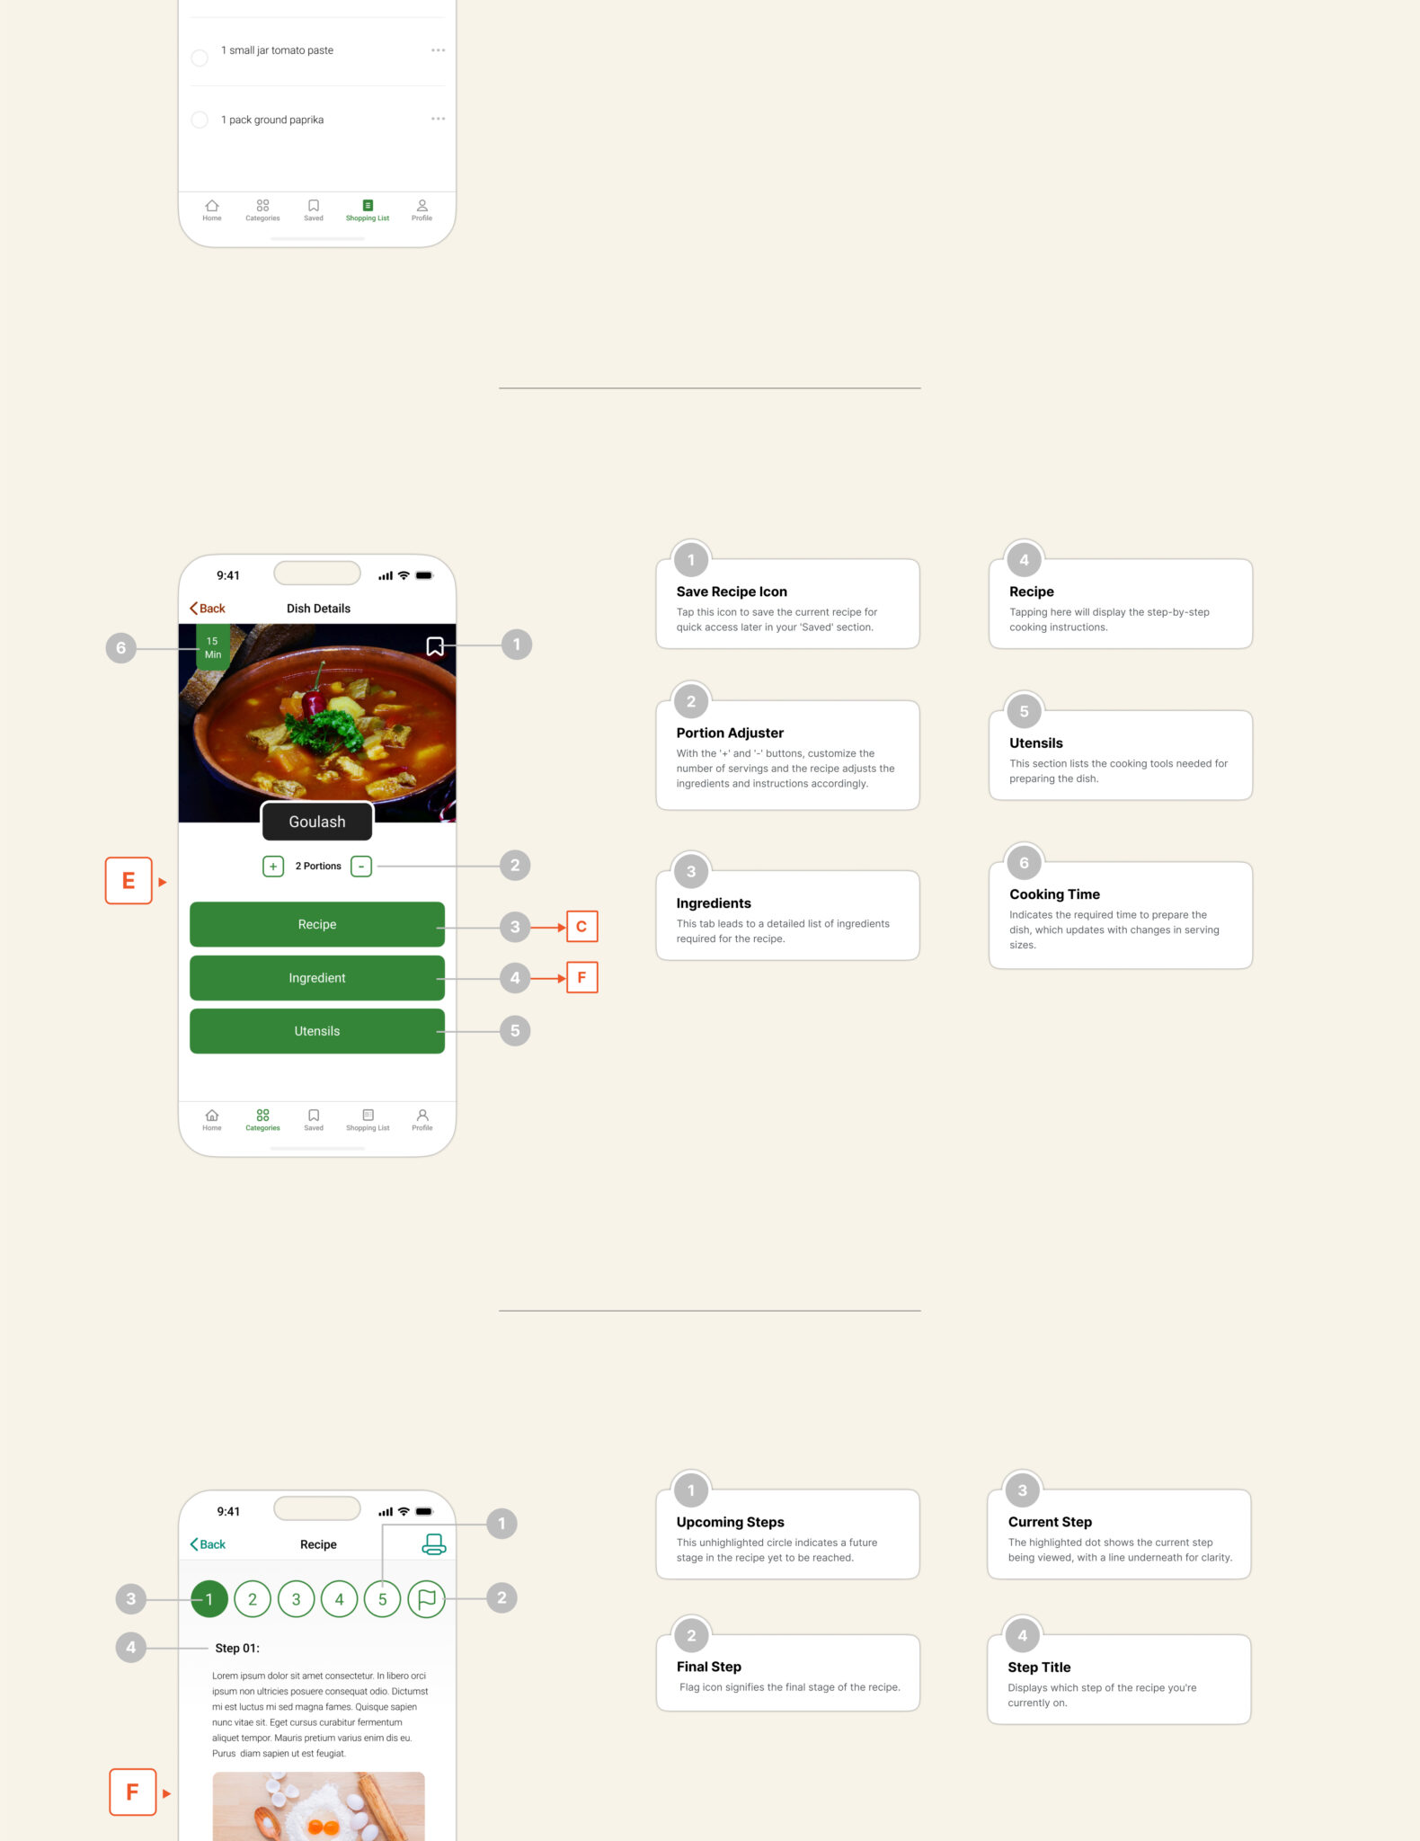The height and width of the screenshot is (1841, 1420).
Task: Open Saved in Dish Details bottom nav
Action: 314,1119
